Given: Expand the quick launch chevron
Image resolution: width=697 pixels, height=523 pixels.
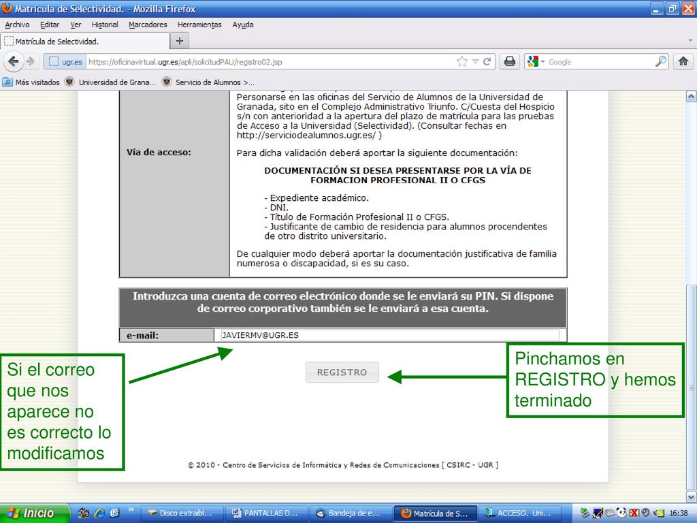Looking at the screenshot, I should click(x=131, y=509).
